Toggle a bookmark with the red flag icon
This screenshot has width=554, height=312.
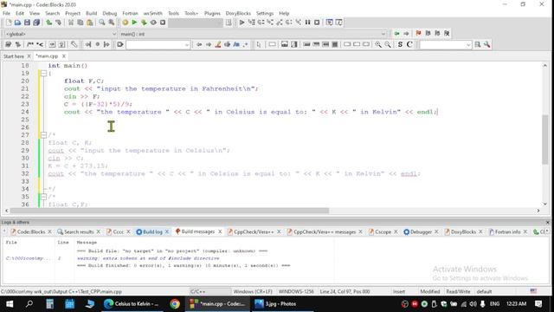[x=418, y=33]
